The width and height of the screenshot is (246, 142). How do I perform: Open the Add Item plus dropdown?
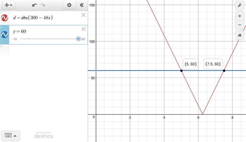click(9, 5)
